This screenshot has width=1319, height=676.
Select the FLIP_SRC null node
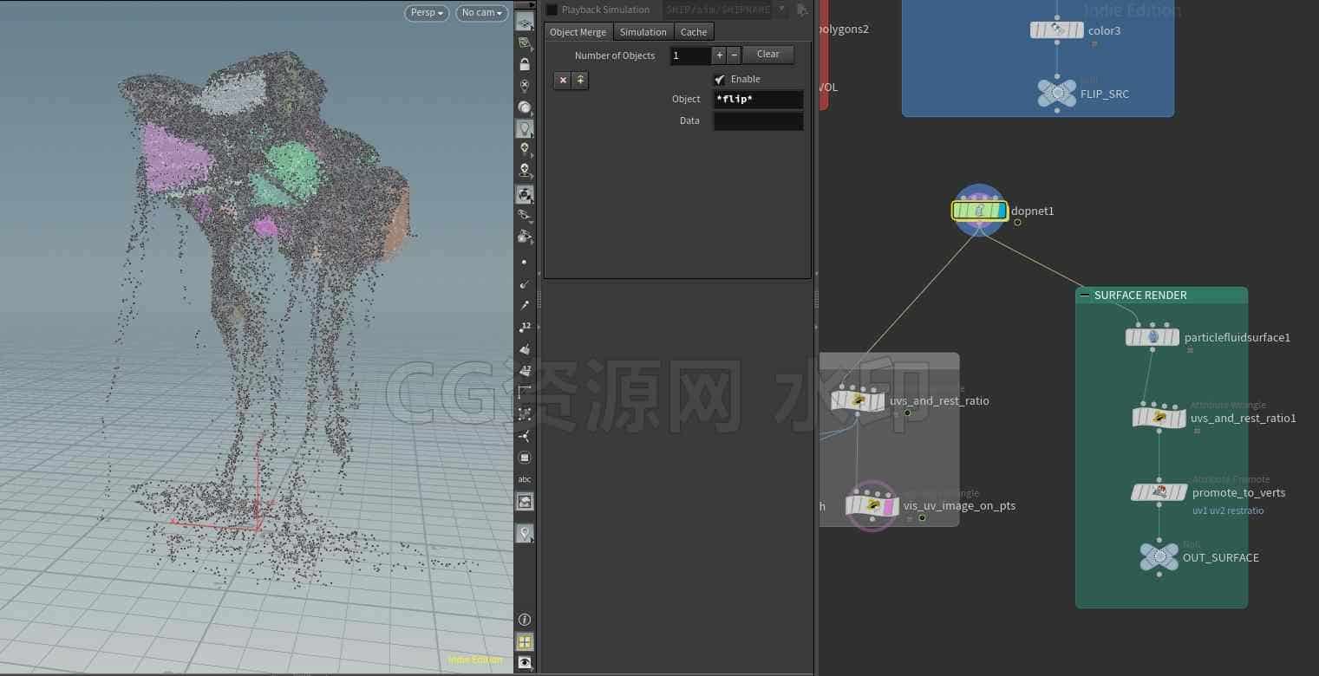(1057, 93)
